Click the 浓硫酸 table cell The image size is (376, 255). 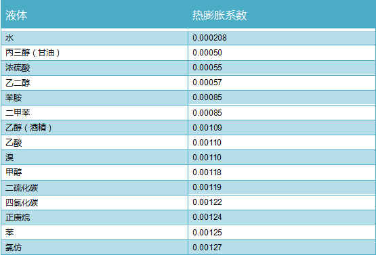click(94, 68)
